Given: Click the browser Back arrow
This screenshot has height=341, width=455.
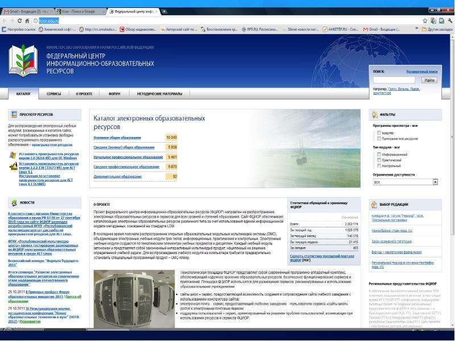Looking at the screenshot, I should click(x=5, y=21).
